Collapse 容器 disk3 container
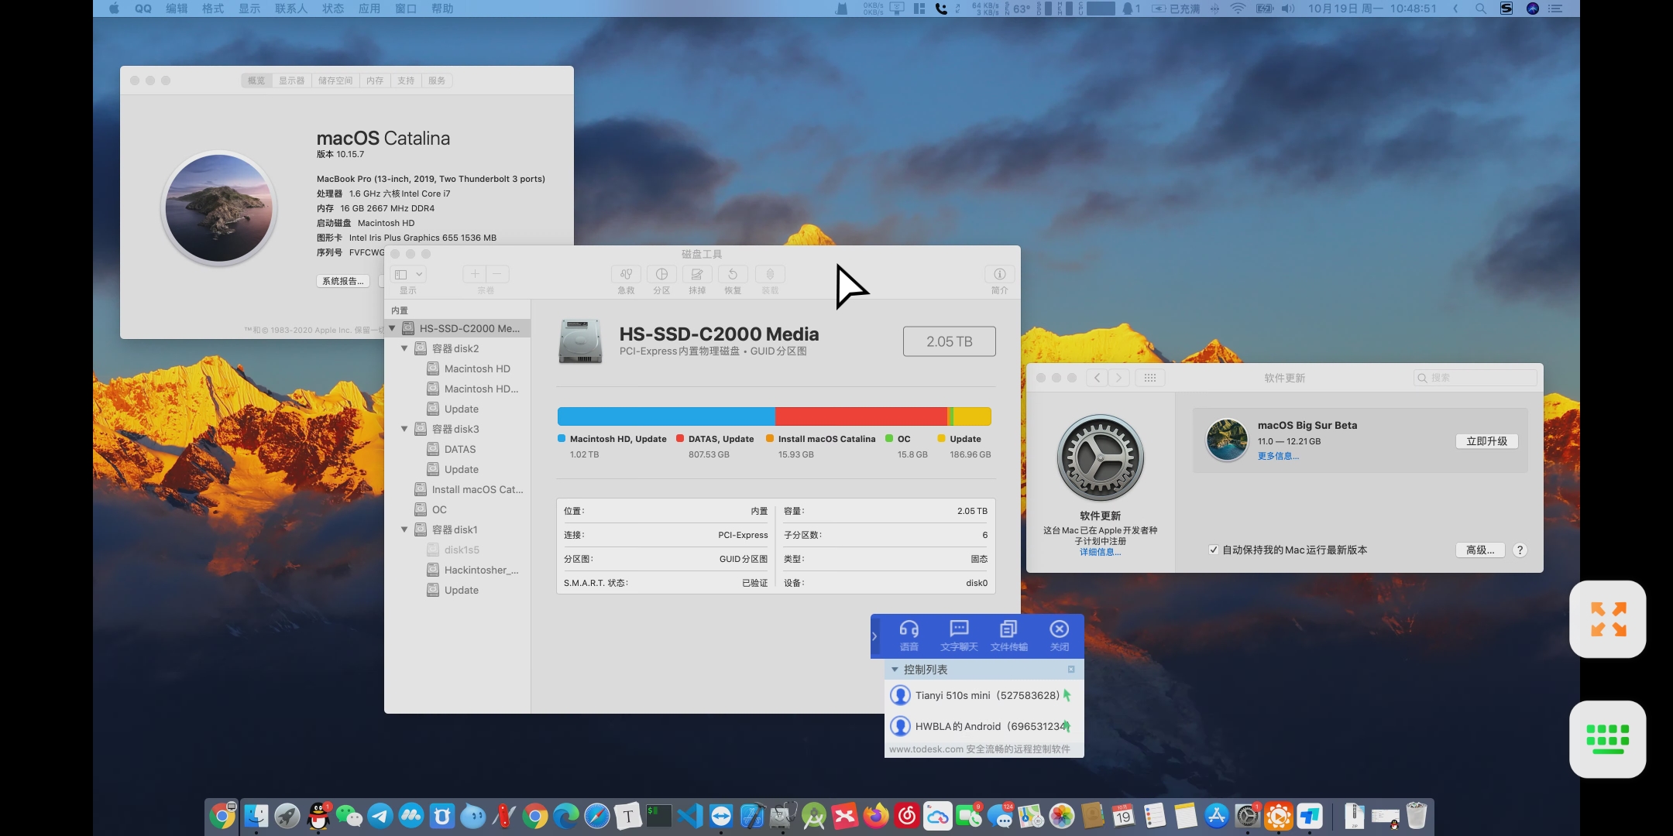The image size is (1673, 836). click(404, 429)
